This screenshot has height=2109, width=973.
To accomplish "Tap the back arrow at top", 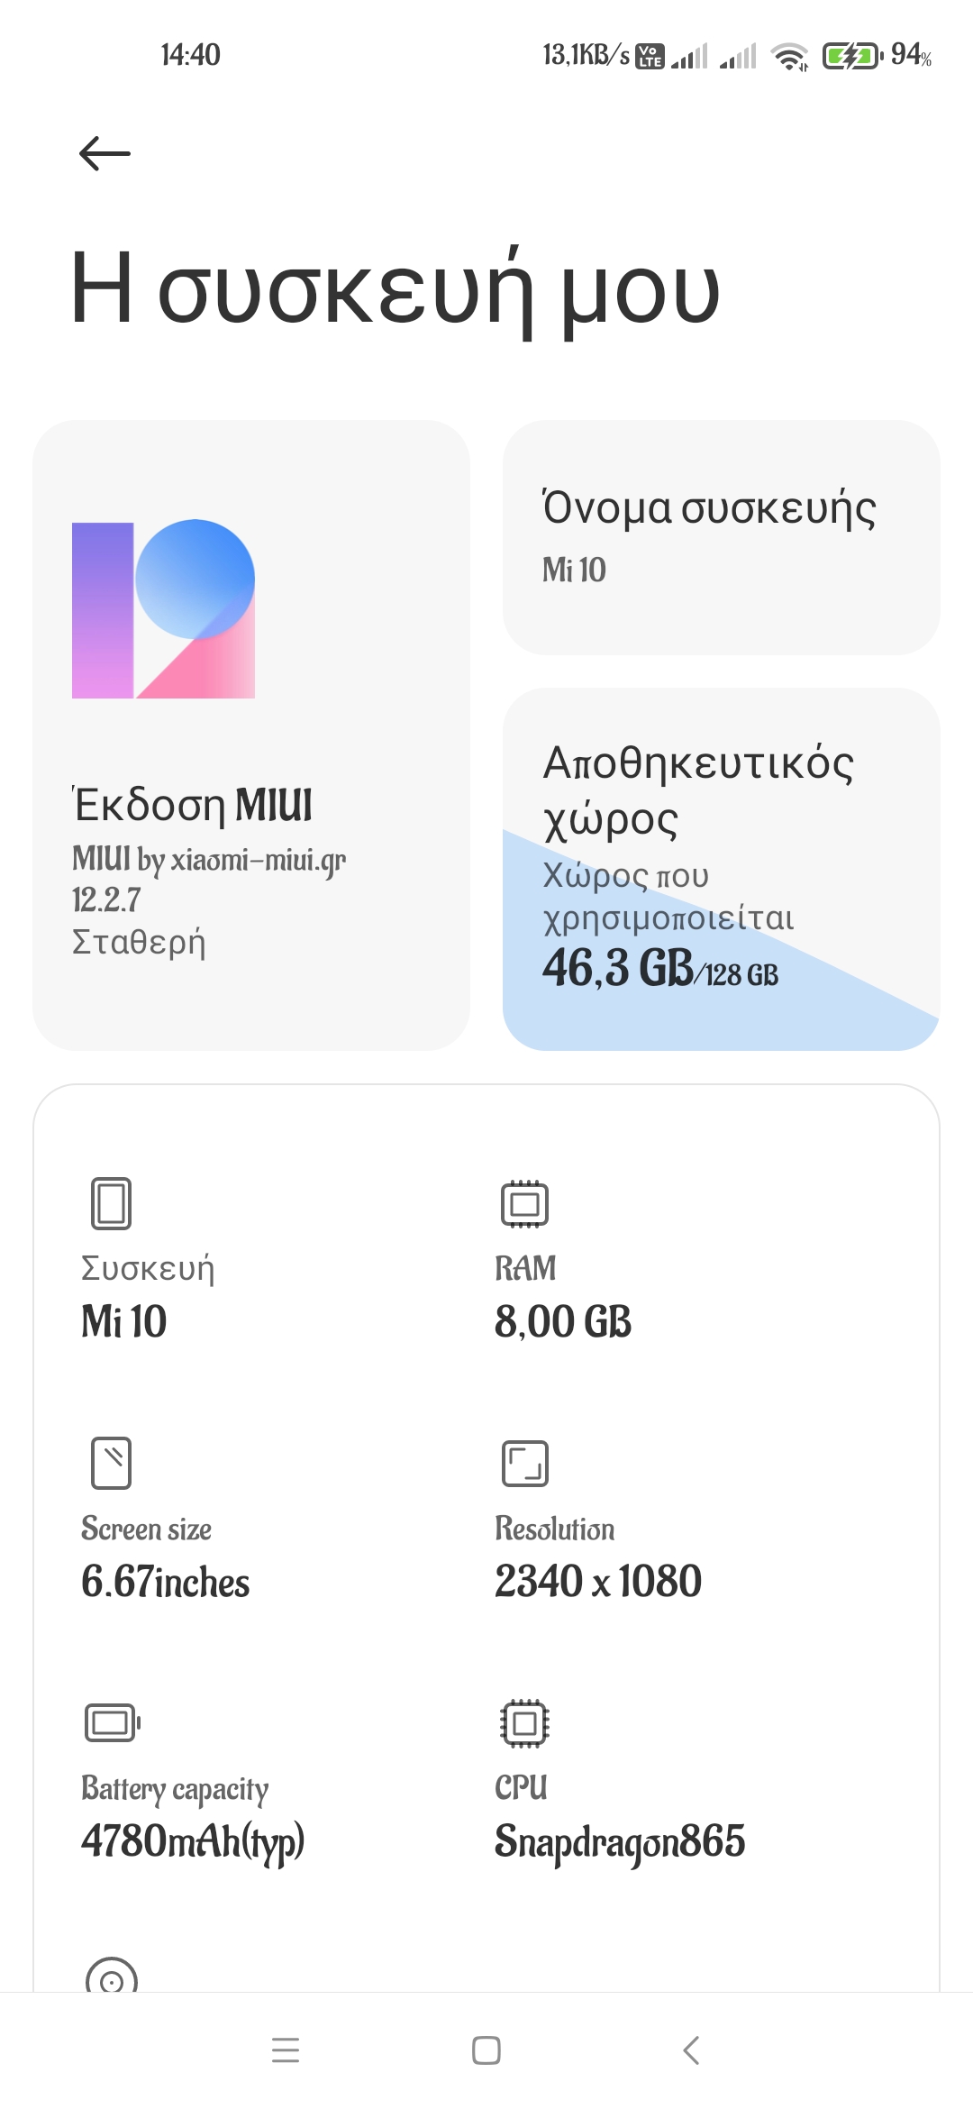I will [105, 153].
